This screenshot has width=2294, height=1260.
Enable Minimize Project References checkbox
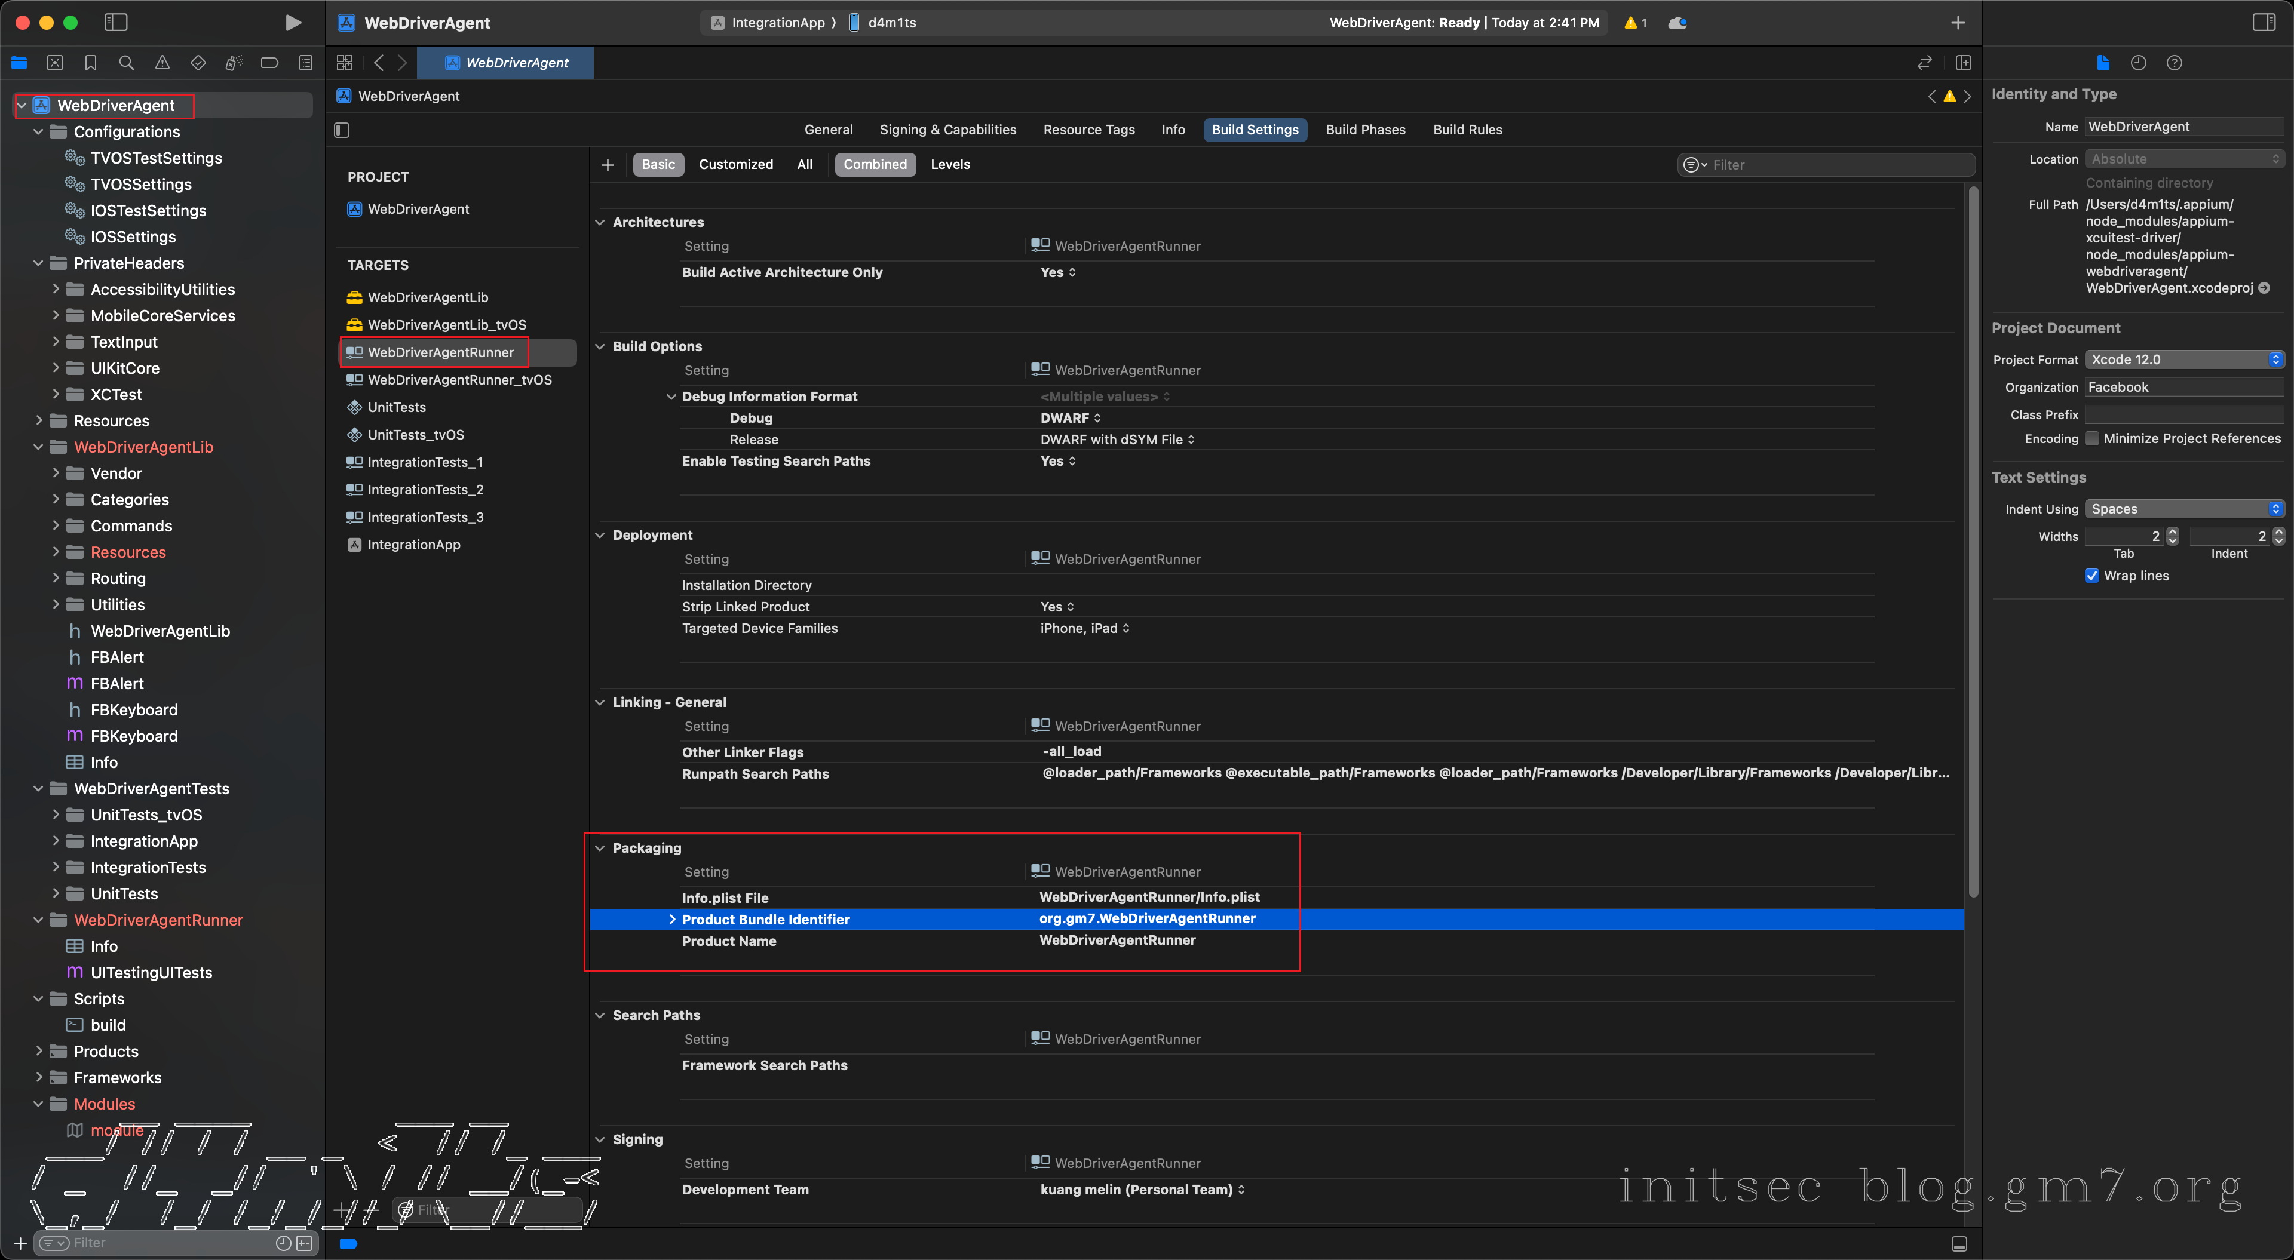click(x=2092, y=438)
